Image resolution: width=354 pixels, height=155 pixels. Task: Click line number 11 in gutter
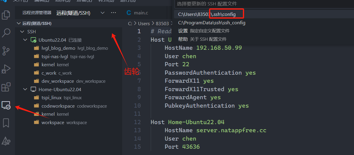point(137,114)
